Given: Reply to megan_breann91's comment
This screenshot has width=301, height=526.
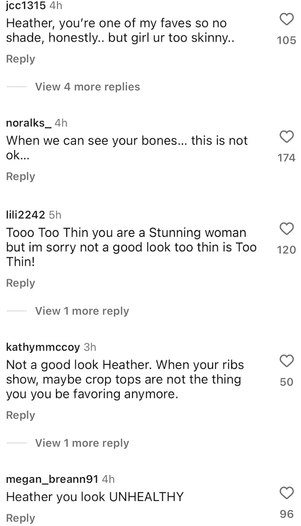Looking at the screenshot, I should 20,518.
